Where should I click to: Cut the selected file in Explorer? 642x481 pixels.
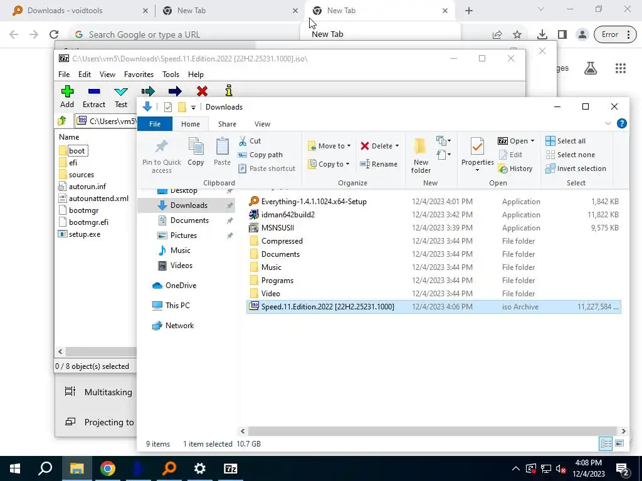250,141
